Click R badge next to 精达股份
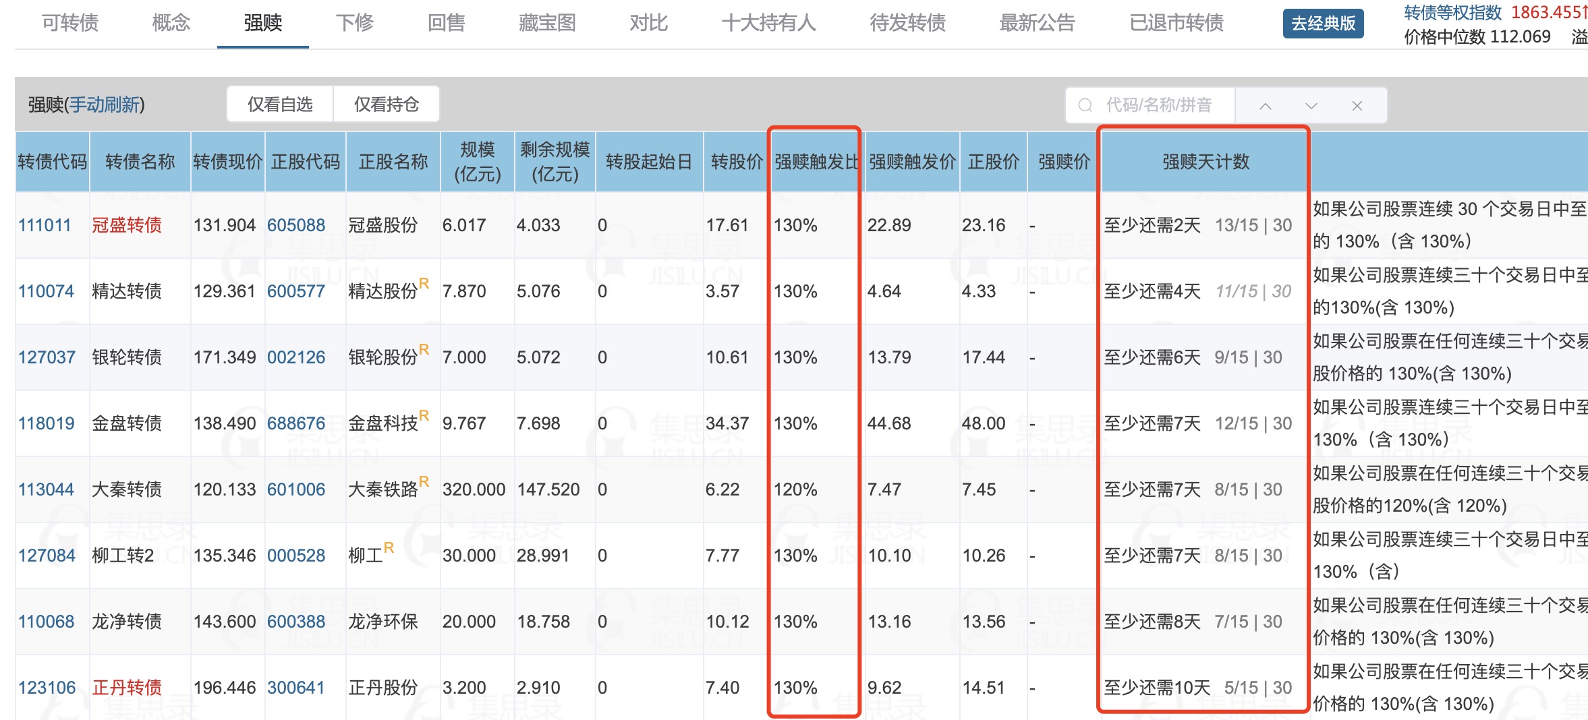 [x=424, y=283]
